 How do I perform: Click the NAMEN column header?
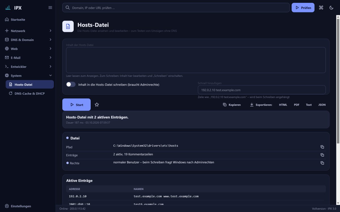[x=139, y=189]
